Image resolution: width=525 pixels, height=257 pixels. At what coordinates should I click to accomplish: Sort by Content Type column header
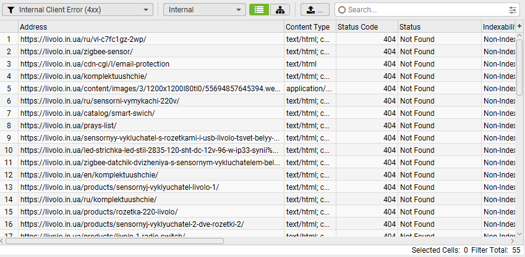click(308, 27)
